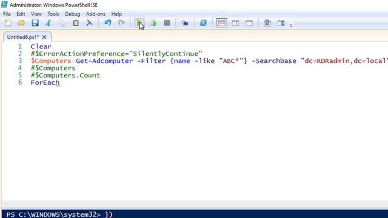Open the View menu
The height and width of the screenshot is (218, 388).
[x=36, y=14]
